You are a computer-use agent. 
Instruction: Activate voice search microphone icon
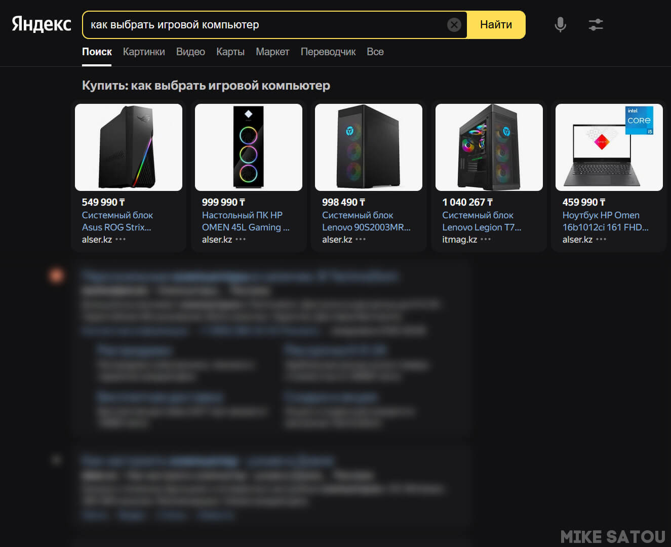(560, 24)
